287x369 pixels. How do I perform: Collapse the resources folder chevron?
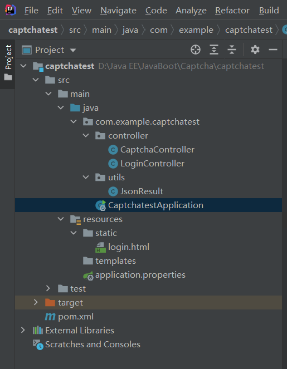61,219
